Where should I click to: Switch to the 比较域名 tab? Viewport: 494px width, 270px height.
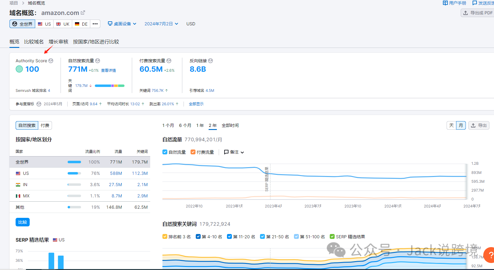click(34, 42)
